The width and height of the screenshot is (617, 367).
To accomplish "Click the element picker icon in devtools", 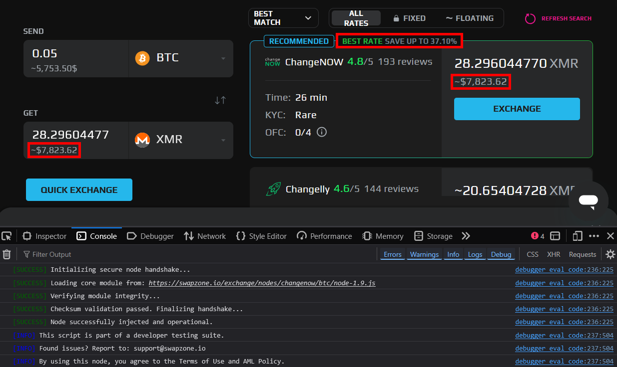I will click(x=6, y=236).
